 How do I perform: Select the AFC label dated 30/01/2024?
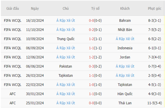[x=13, y=94]
